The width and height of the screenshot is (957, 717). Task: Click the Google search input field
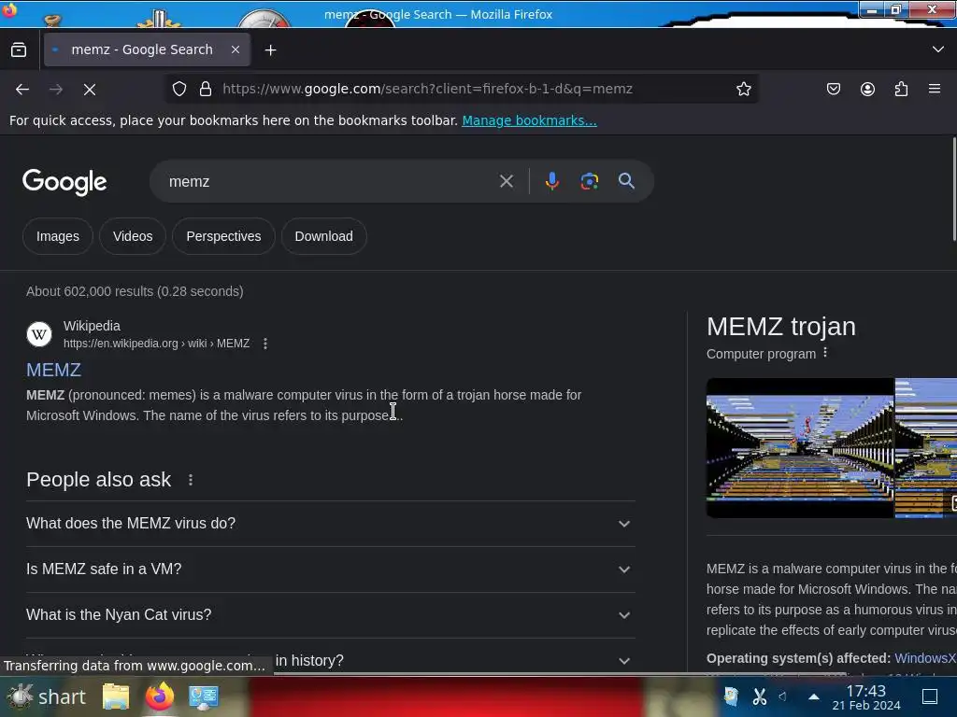coord(330,182)
